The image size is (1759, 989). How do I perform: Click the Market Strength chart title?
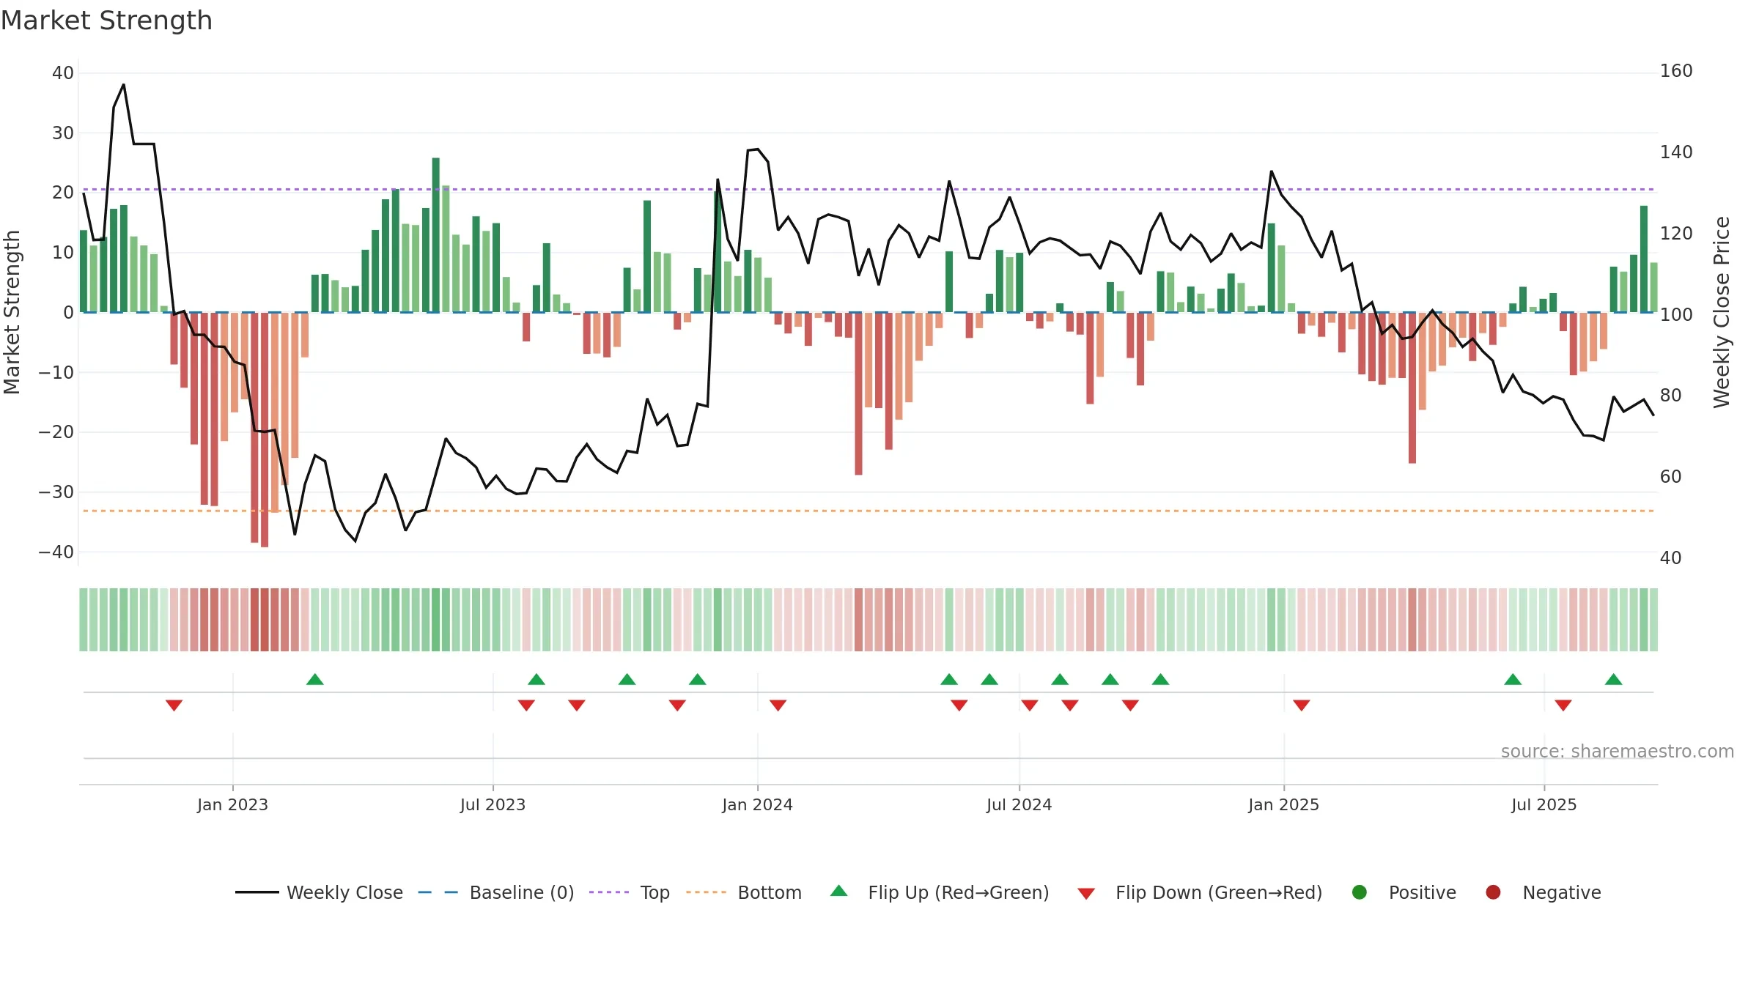(x=106, y=21)
